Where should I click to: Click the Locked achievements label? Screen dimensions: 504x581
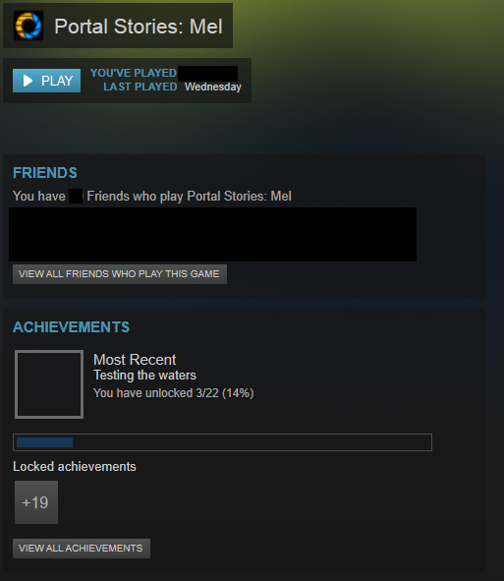(75, 467)
